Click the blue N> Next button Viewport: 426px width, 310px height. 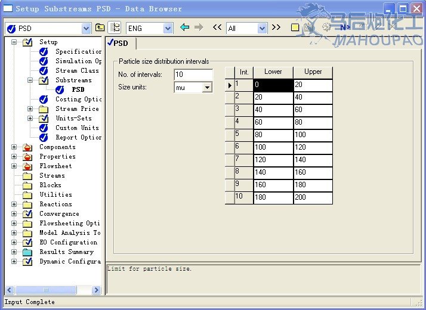(345, 27)
